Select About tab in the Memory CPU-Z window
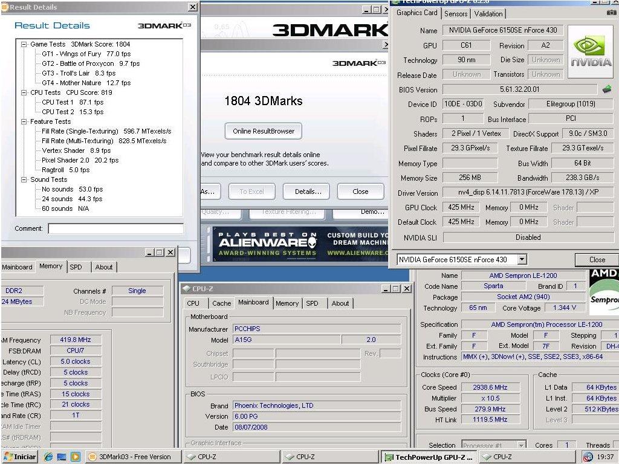Screen dimensions: 619x464 pos(104,267)
